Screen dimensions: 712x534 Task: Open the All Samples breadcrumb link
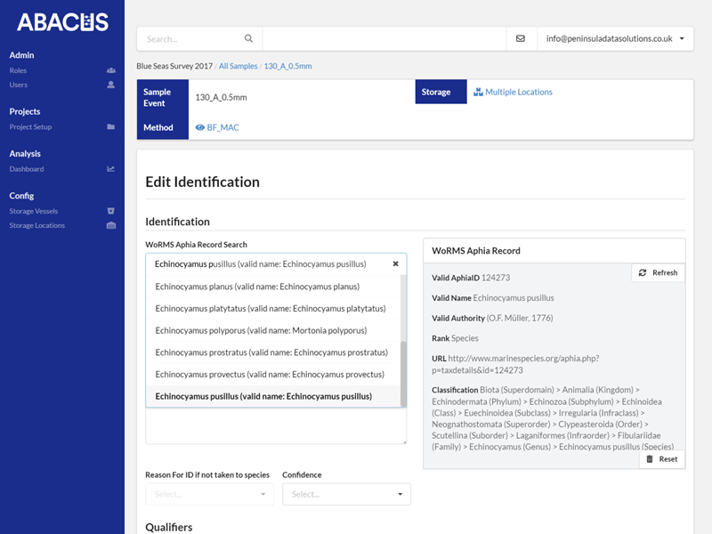tap(238, 66)
